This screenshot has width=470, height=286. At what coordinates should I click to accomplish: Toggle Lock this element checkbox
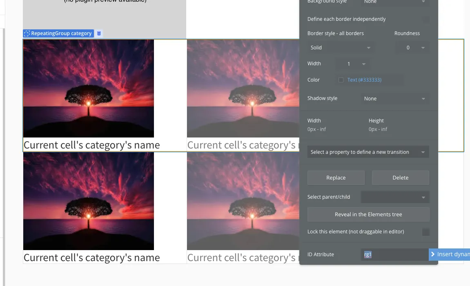[425, 232]
